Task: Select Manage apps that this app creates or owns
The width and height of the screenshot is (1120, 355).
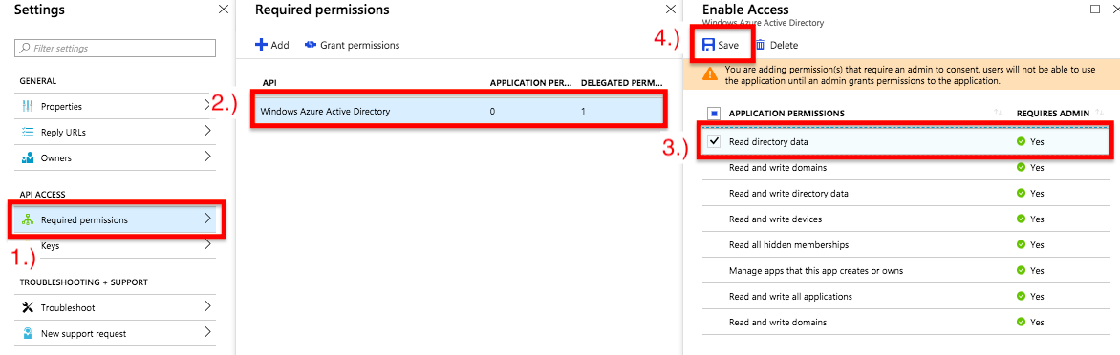Action: (x=906, y=270)
